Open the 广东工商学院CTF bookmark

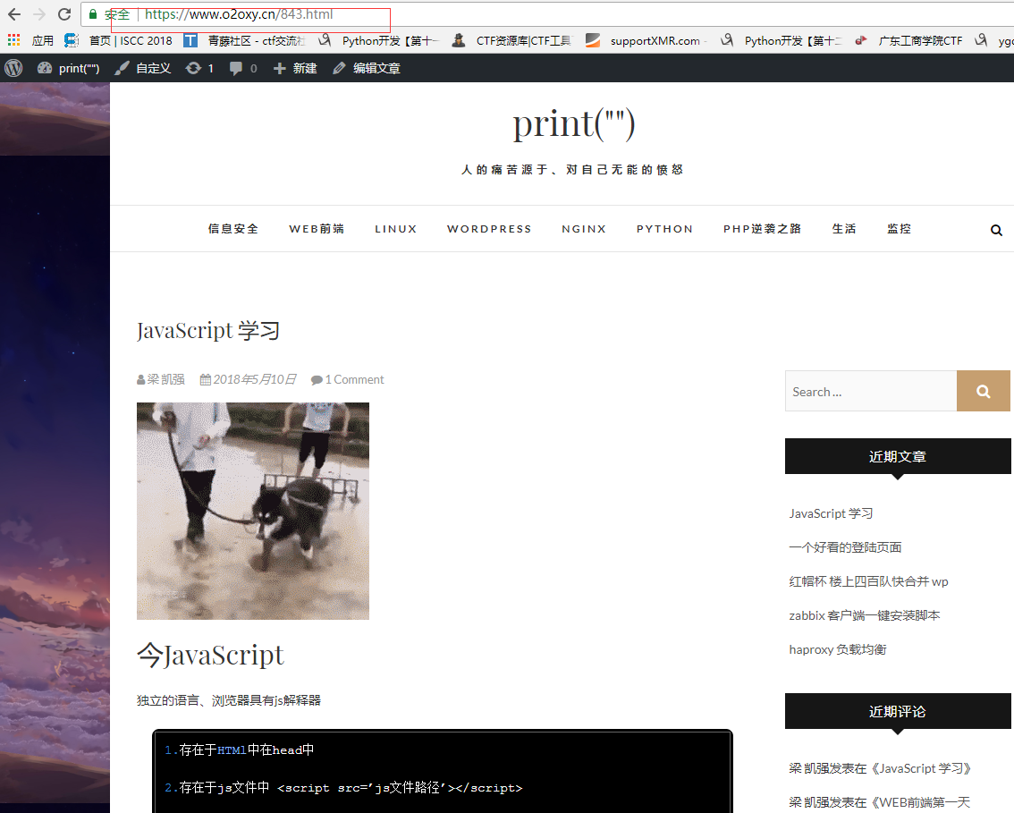tap(908, 41)
